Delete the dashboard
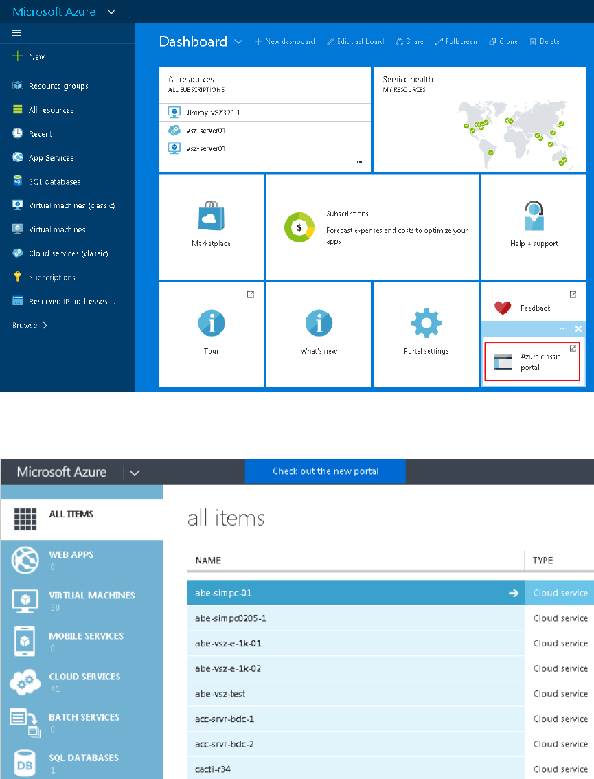594x779 pixels. [545, 42]
